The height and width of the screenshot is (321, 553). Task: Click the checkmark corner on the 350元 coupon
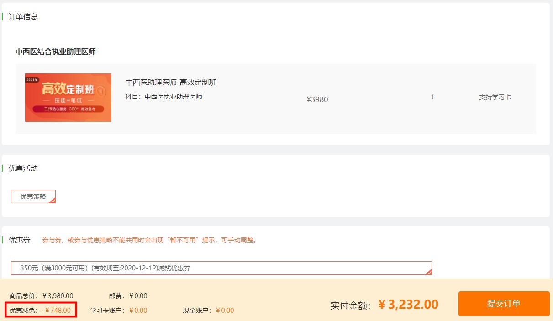429,272
